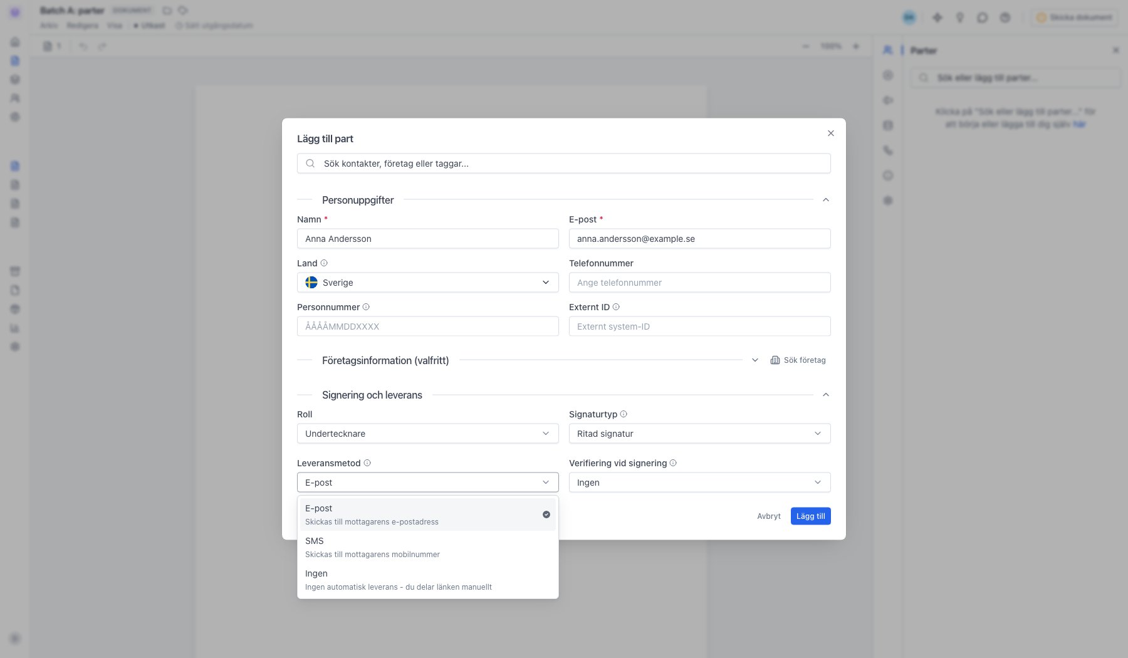This screenshot has width=1128, height=658.
Task: Click the Externt system-ID input field
Action: point(700,326)
